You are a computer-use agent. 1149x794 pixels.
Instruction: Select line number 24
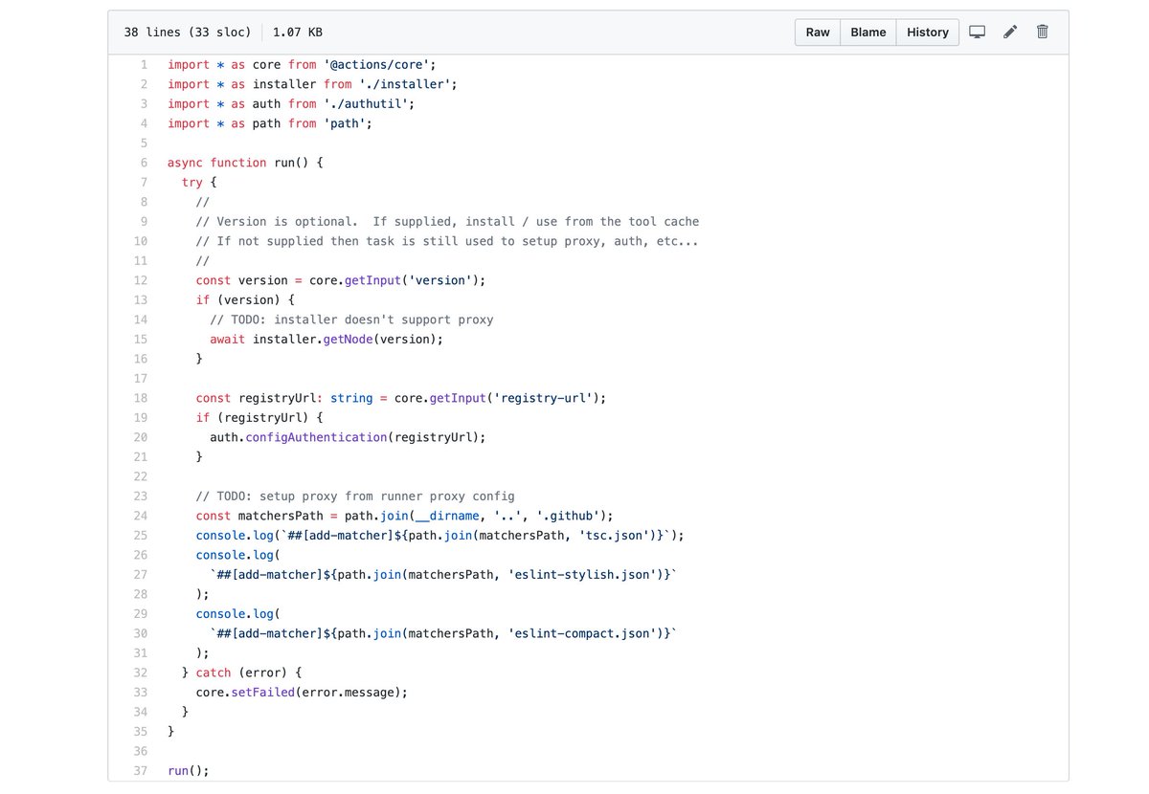point(140,516)
